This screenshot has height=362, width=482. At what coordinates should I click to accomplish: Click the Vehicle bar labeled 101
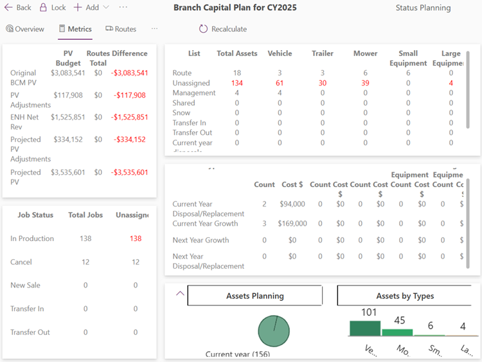click(x=365, y=329)
